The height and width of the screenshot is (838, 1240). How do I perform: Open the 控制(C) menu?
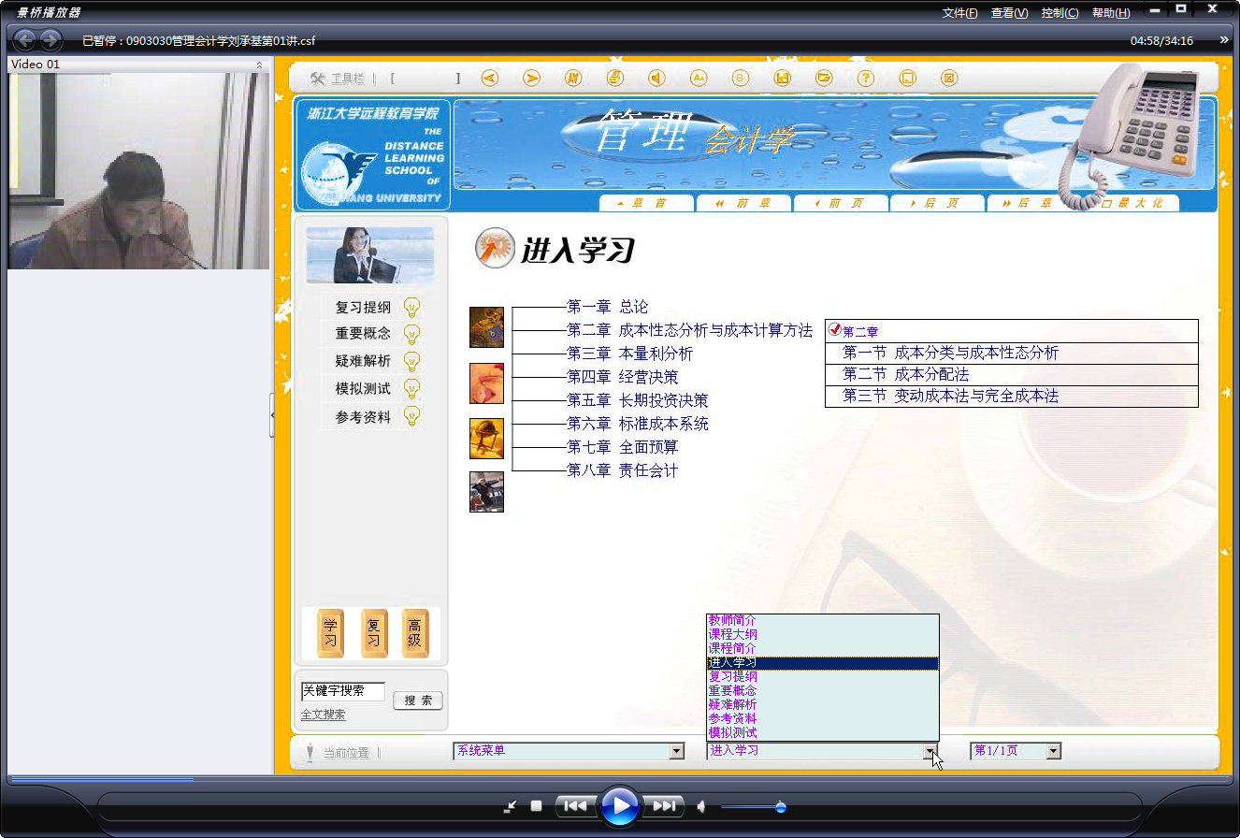tap(1060, 13)
